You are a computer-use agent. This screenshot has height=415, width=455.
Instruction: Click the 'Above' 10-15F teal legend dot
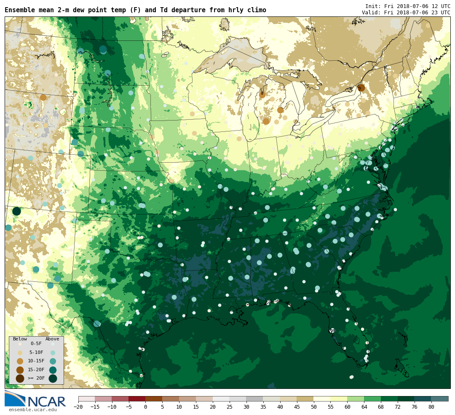[x=53, y=361]
